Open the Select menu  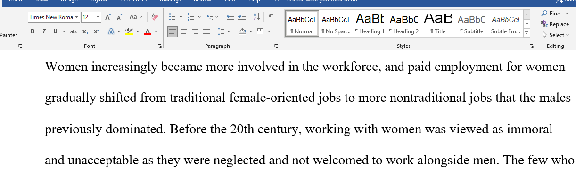555,35
